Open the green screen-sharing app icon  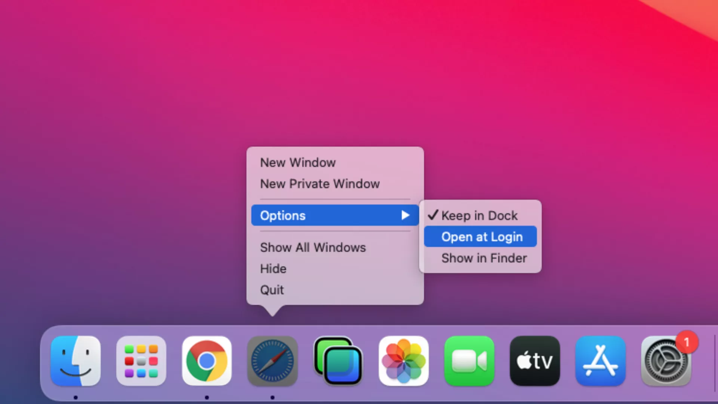(338, 361)
